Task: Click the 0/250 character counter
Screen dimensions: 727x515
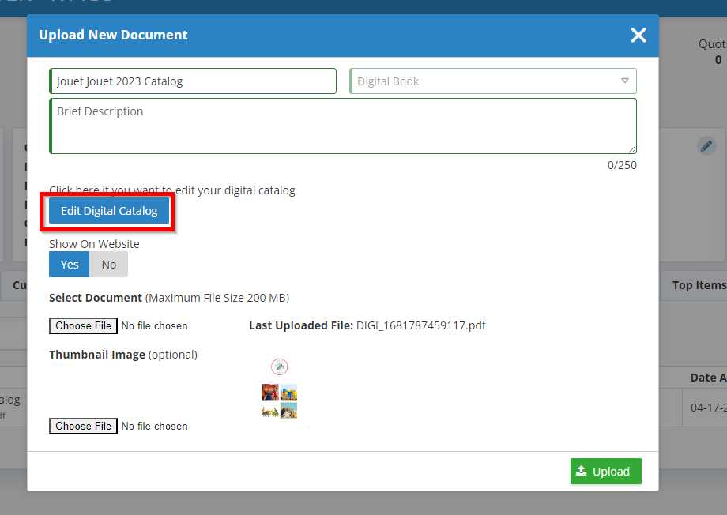Action: tap(622, 166)
